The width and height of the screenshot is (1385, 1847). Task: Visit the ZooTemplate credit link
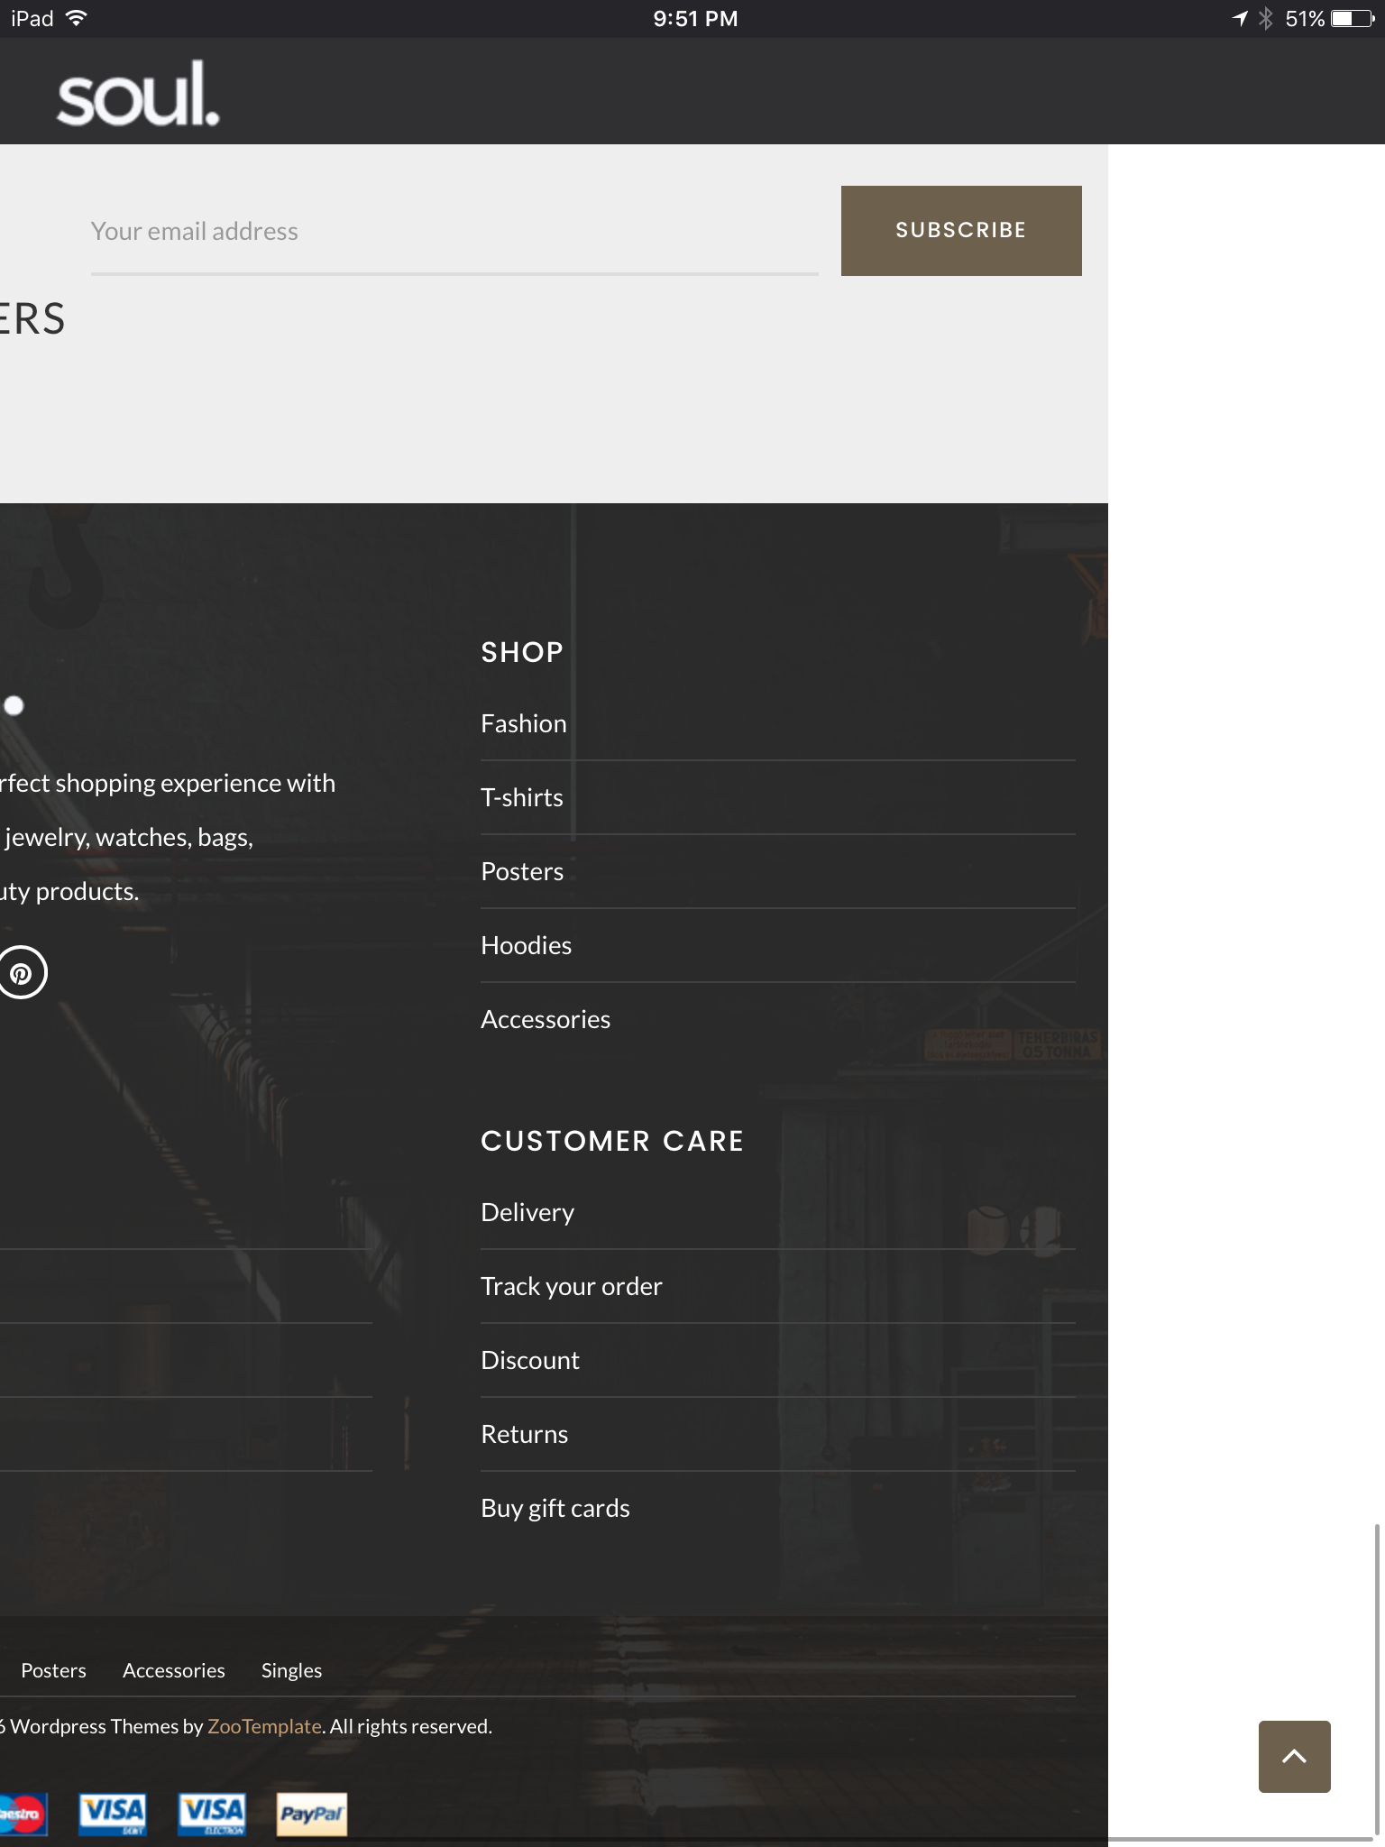264,1726
